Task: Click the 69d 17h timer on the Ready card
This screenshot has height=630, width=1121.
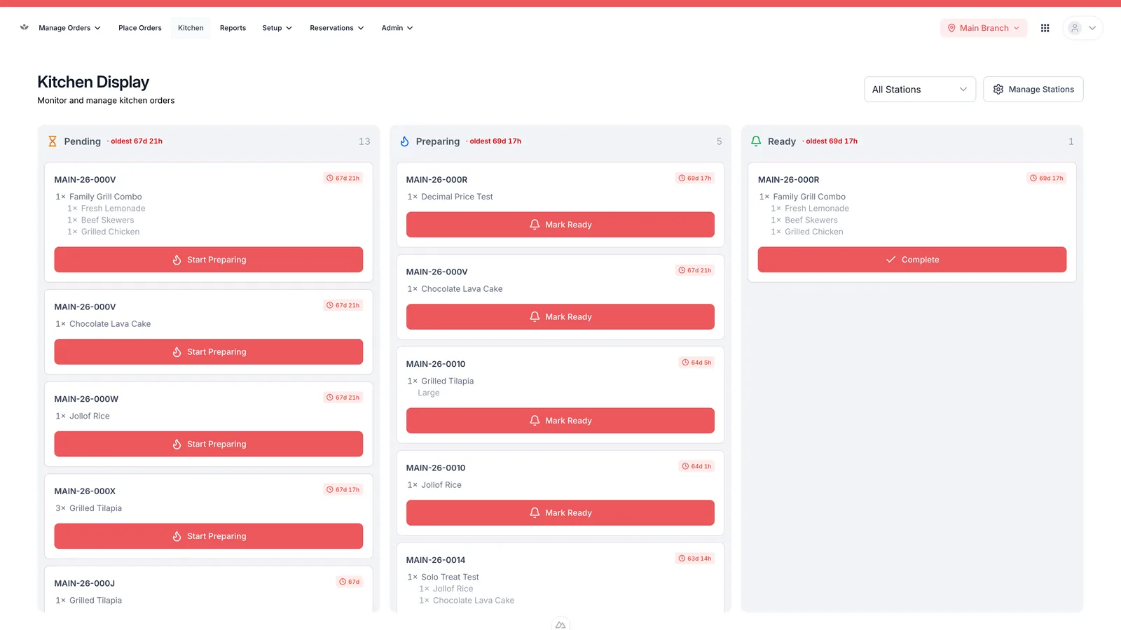Action: [x=1047, y=178]
